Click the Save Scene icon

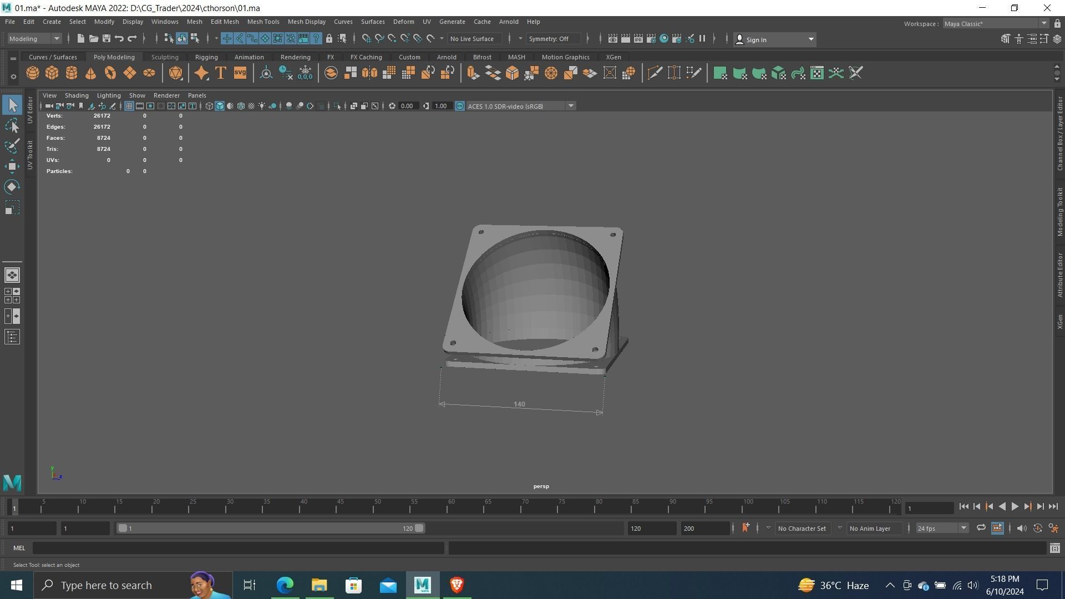click(x=106, y=39)
